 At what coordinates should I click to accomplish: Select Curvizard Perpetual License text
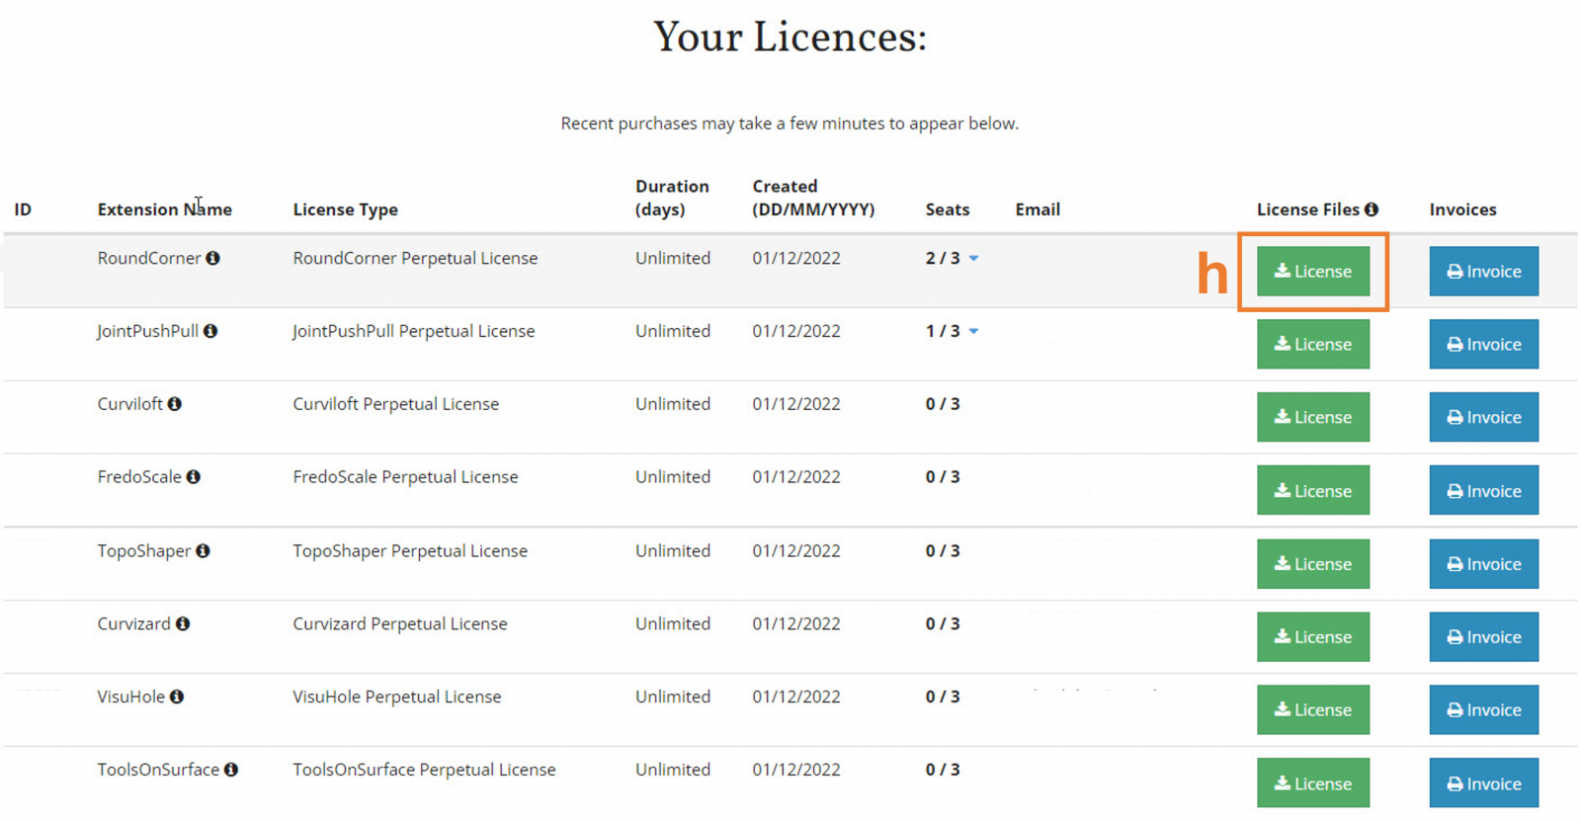tap(399, 624)
